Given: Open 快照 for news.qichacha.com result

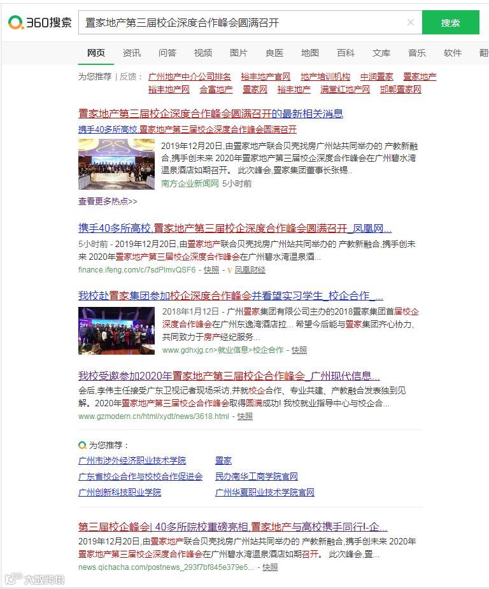Looking at the screenshot, I should point(270,567).
